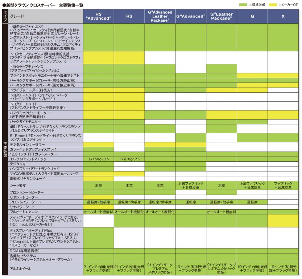Click the 4眼LEDヘッドランプ row label

point(45,129)
